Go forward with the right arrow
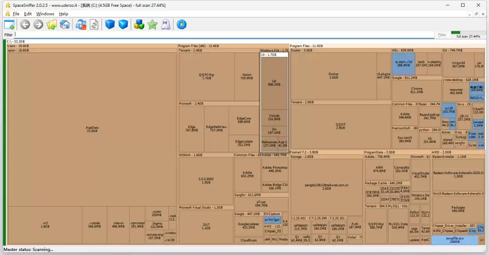The height and width of the screenshot is (255, 489). pyautogui.click(x=38, y=24)
